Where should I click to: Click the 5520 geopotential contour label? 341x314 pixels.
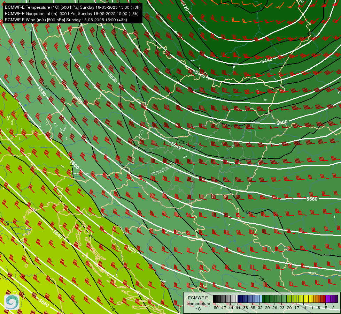(x=113, y=78)
